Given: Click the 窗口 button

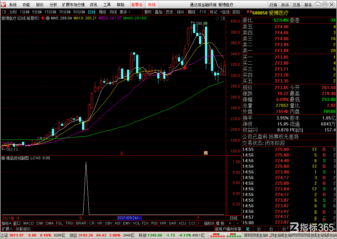Looking at the screenshot, I should (17, 223).
